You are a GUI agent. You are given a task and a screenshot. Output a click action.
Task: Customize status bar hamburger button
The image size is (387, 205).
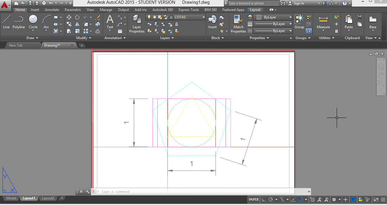pos(383,200)
